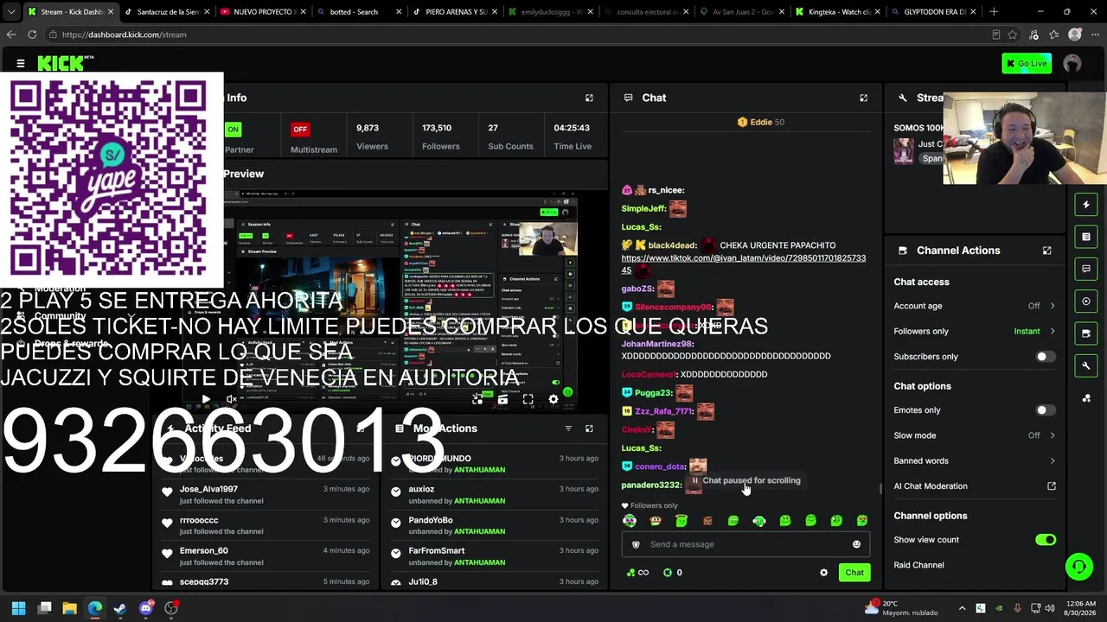The height and width of the screenshot is (622, 1107).
Task: Add dashboard page to favorites
Action: click(x=1013, y=35)
